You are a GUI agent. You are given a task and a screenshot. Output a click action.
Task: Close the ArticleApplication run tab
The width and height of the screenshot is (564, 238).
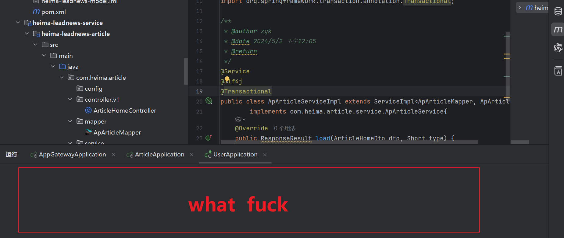click(192, 155)
